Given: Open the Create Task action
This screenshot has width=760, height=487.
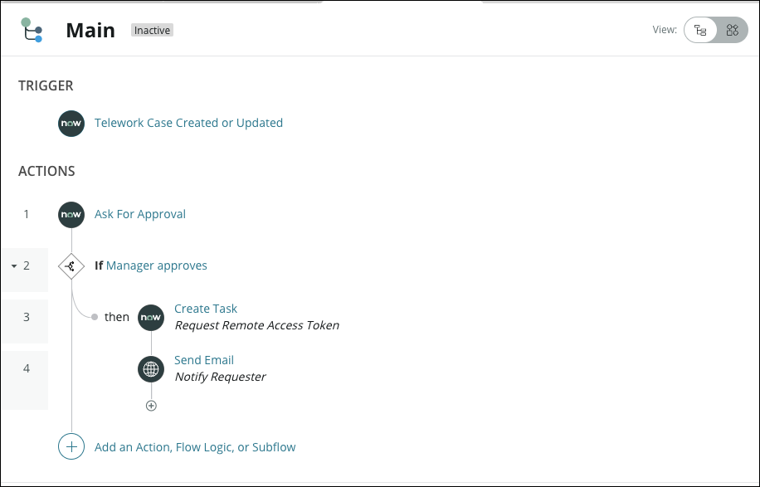Looking at the screenshot, I should click(206, 309).
